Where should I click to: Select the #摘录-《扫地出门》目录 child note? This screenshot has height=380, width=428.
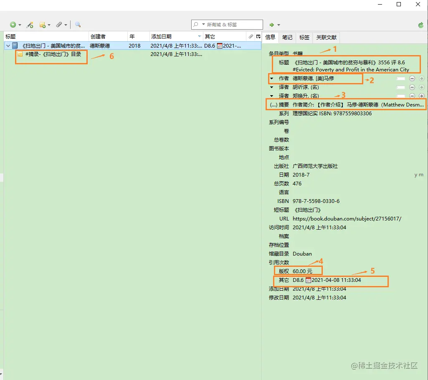pos(52,55)
